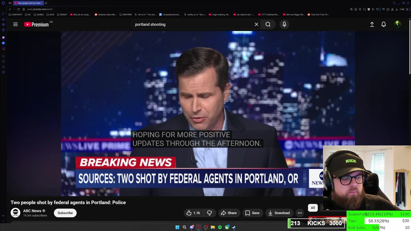Open 'AG on X' bookmark

pos(145,14)
